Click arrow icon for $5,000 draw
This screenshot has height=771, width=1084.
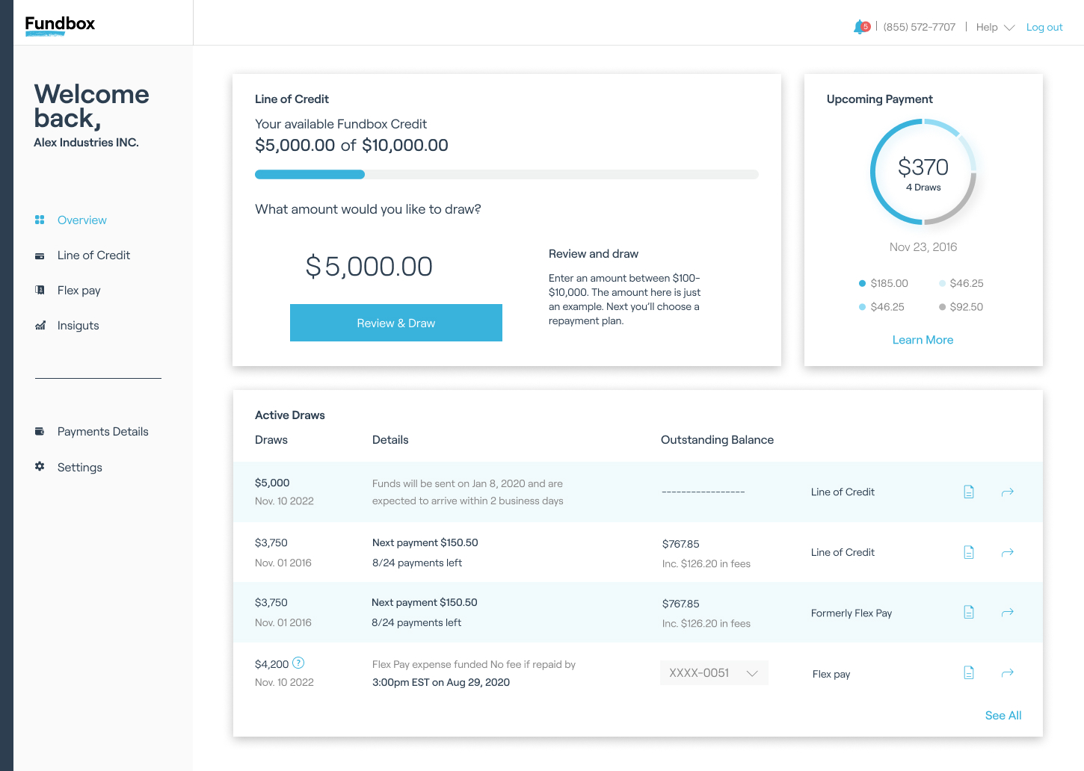1008,492
